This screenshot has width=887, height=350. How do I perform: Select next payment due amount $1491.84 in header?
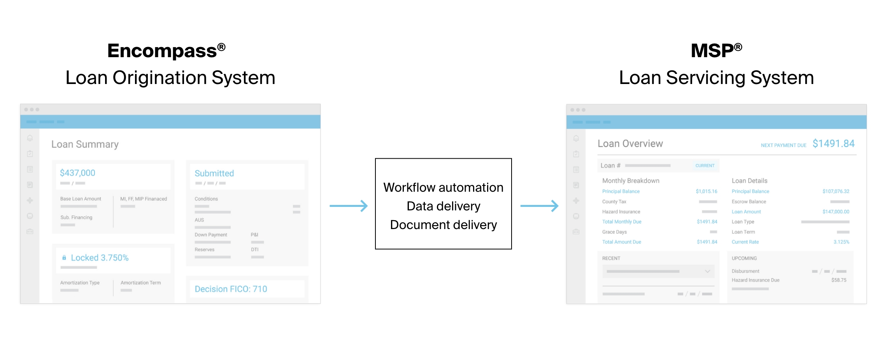pos(833,143)
